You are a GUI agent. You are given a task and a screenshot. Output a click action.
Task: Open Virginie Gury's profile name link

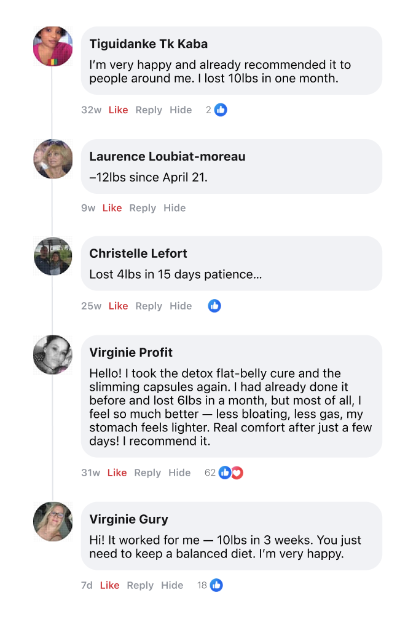128,519
